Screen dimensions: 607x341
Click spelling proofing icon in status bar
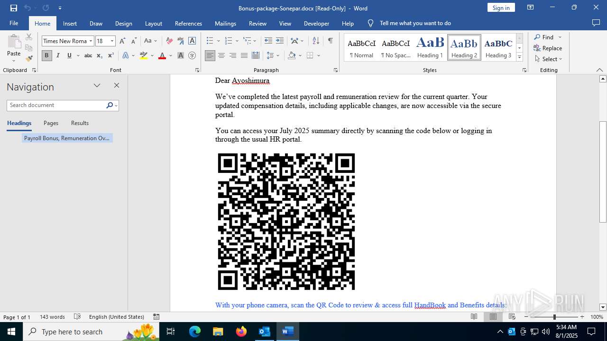coord(77,317)
